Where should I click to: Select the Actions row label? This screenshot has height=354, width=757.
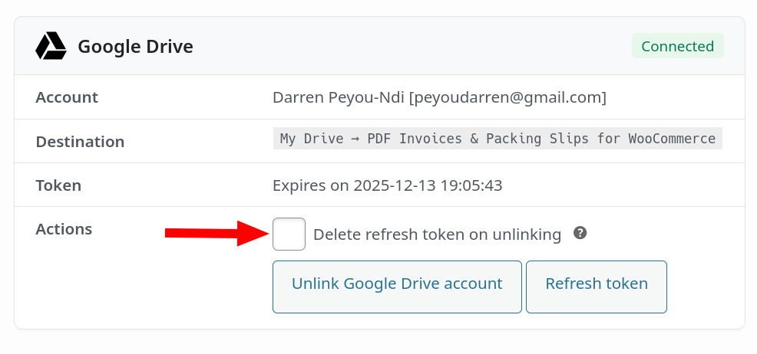[x=64, y=229]
